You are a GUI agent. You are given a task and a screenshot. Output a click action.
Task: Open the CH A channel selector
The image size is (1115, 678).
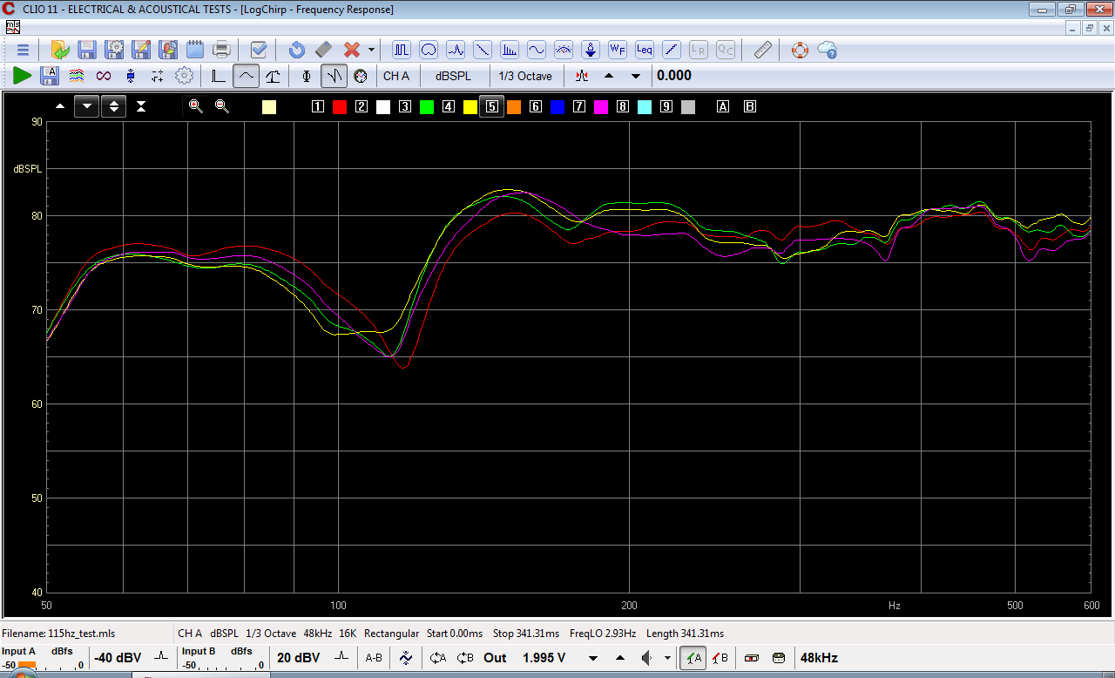[x=396, y=76]
